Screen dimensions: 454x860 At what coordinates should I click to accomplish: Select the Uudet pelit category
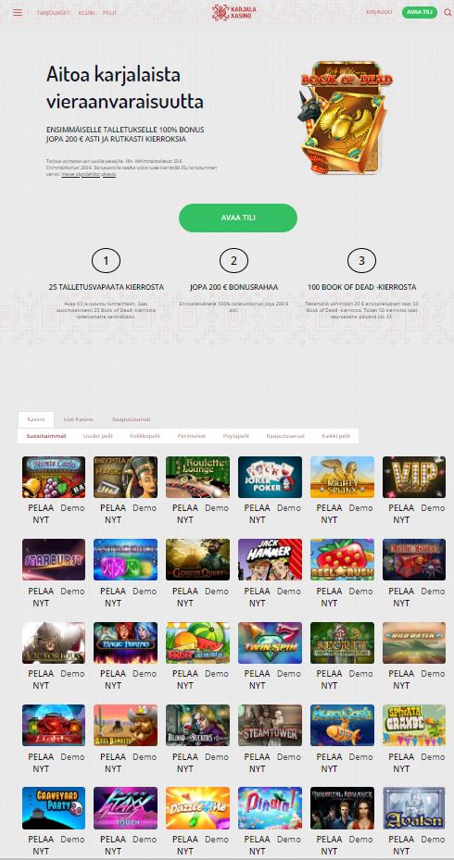coord(97,435)
